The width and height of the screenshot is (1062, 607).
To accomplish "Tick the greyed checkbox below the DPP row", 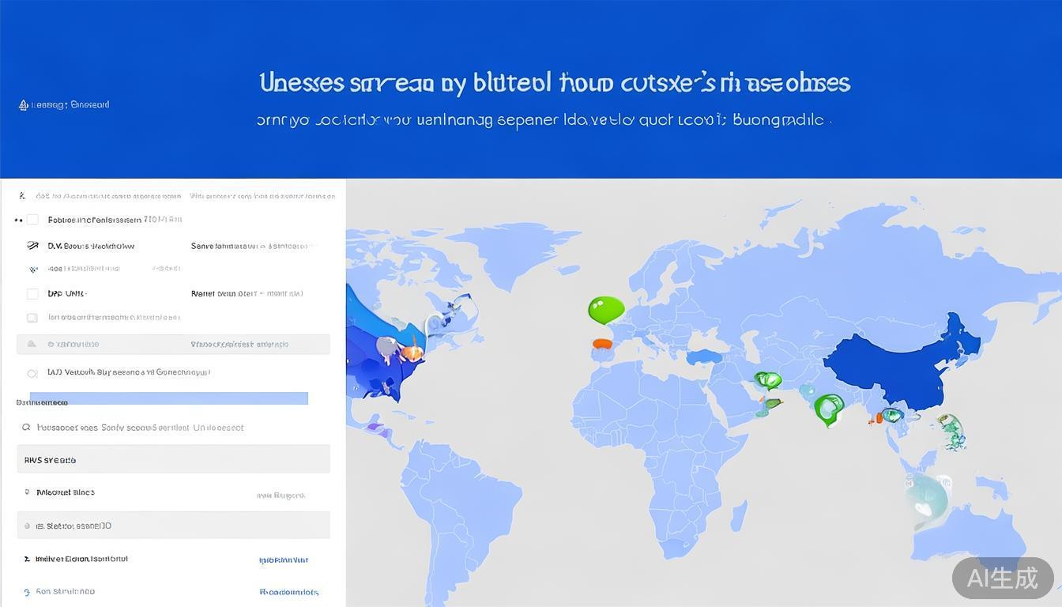I will (x=32, y=318).
